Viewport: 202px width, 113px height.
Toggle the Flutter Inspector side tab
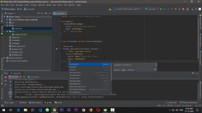pos(200,58)
